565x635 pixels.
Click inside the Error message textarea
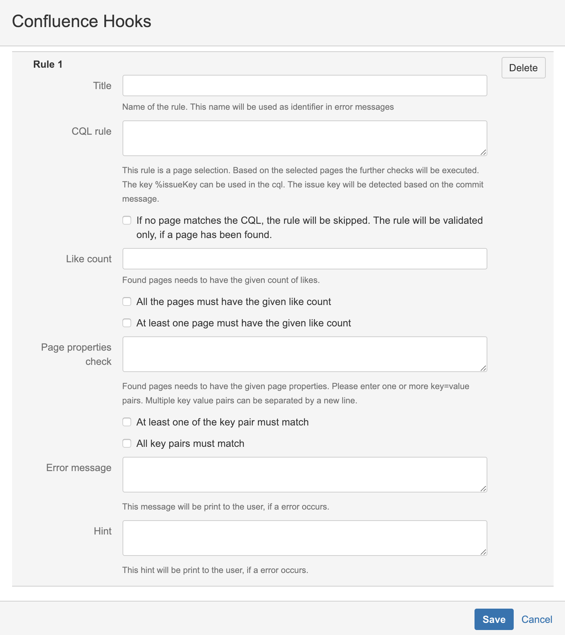(x=305, y=475)
